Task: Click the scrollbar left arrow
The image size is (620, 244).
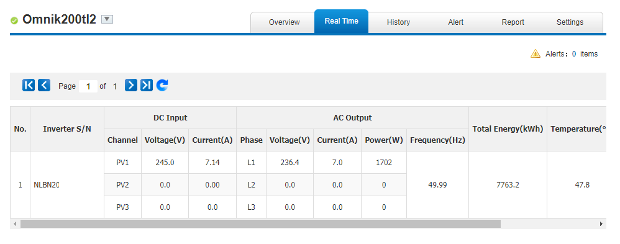Action: (15, 224)
